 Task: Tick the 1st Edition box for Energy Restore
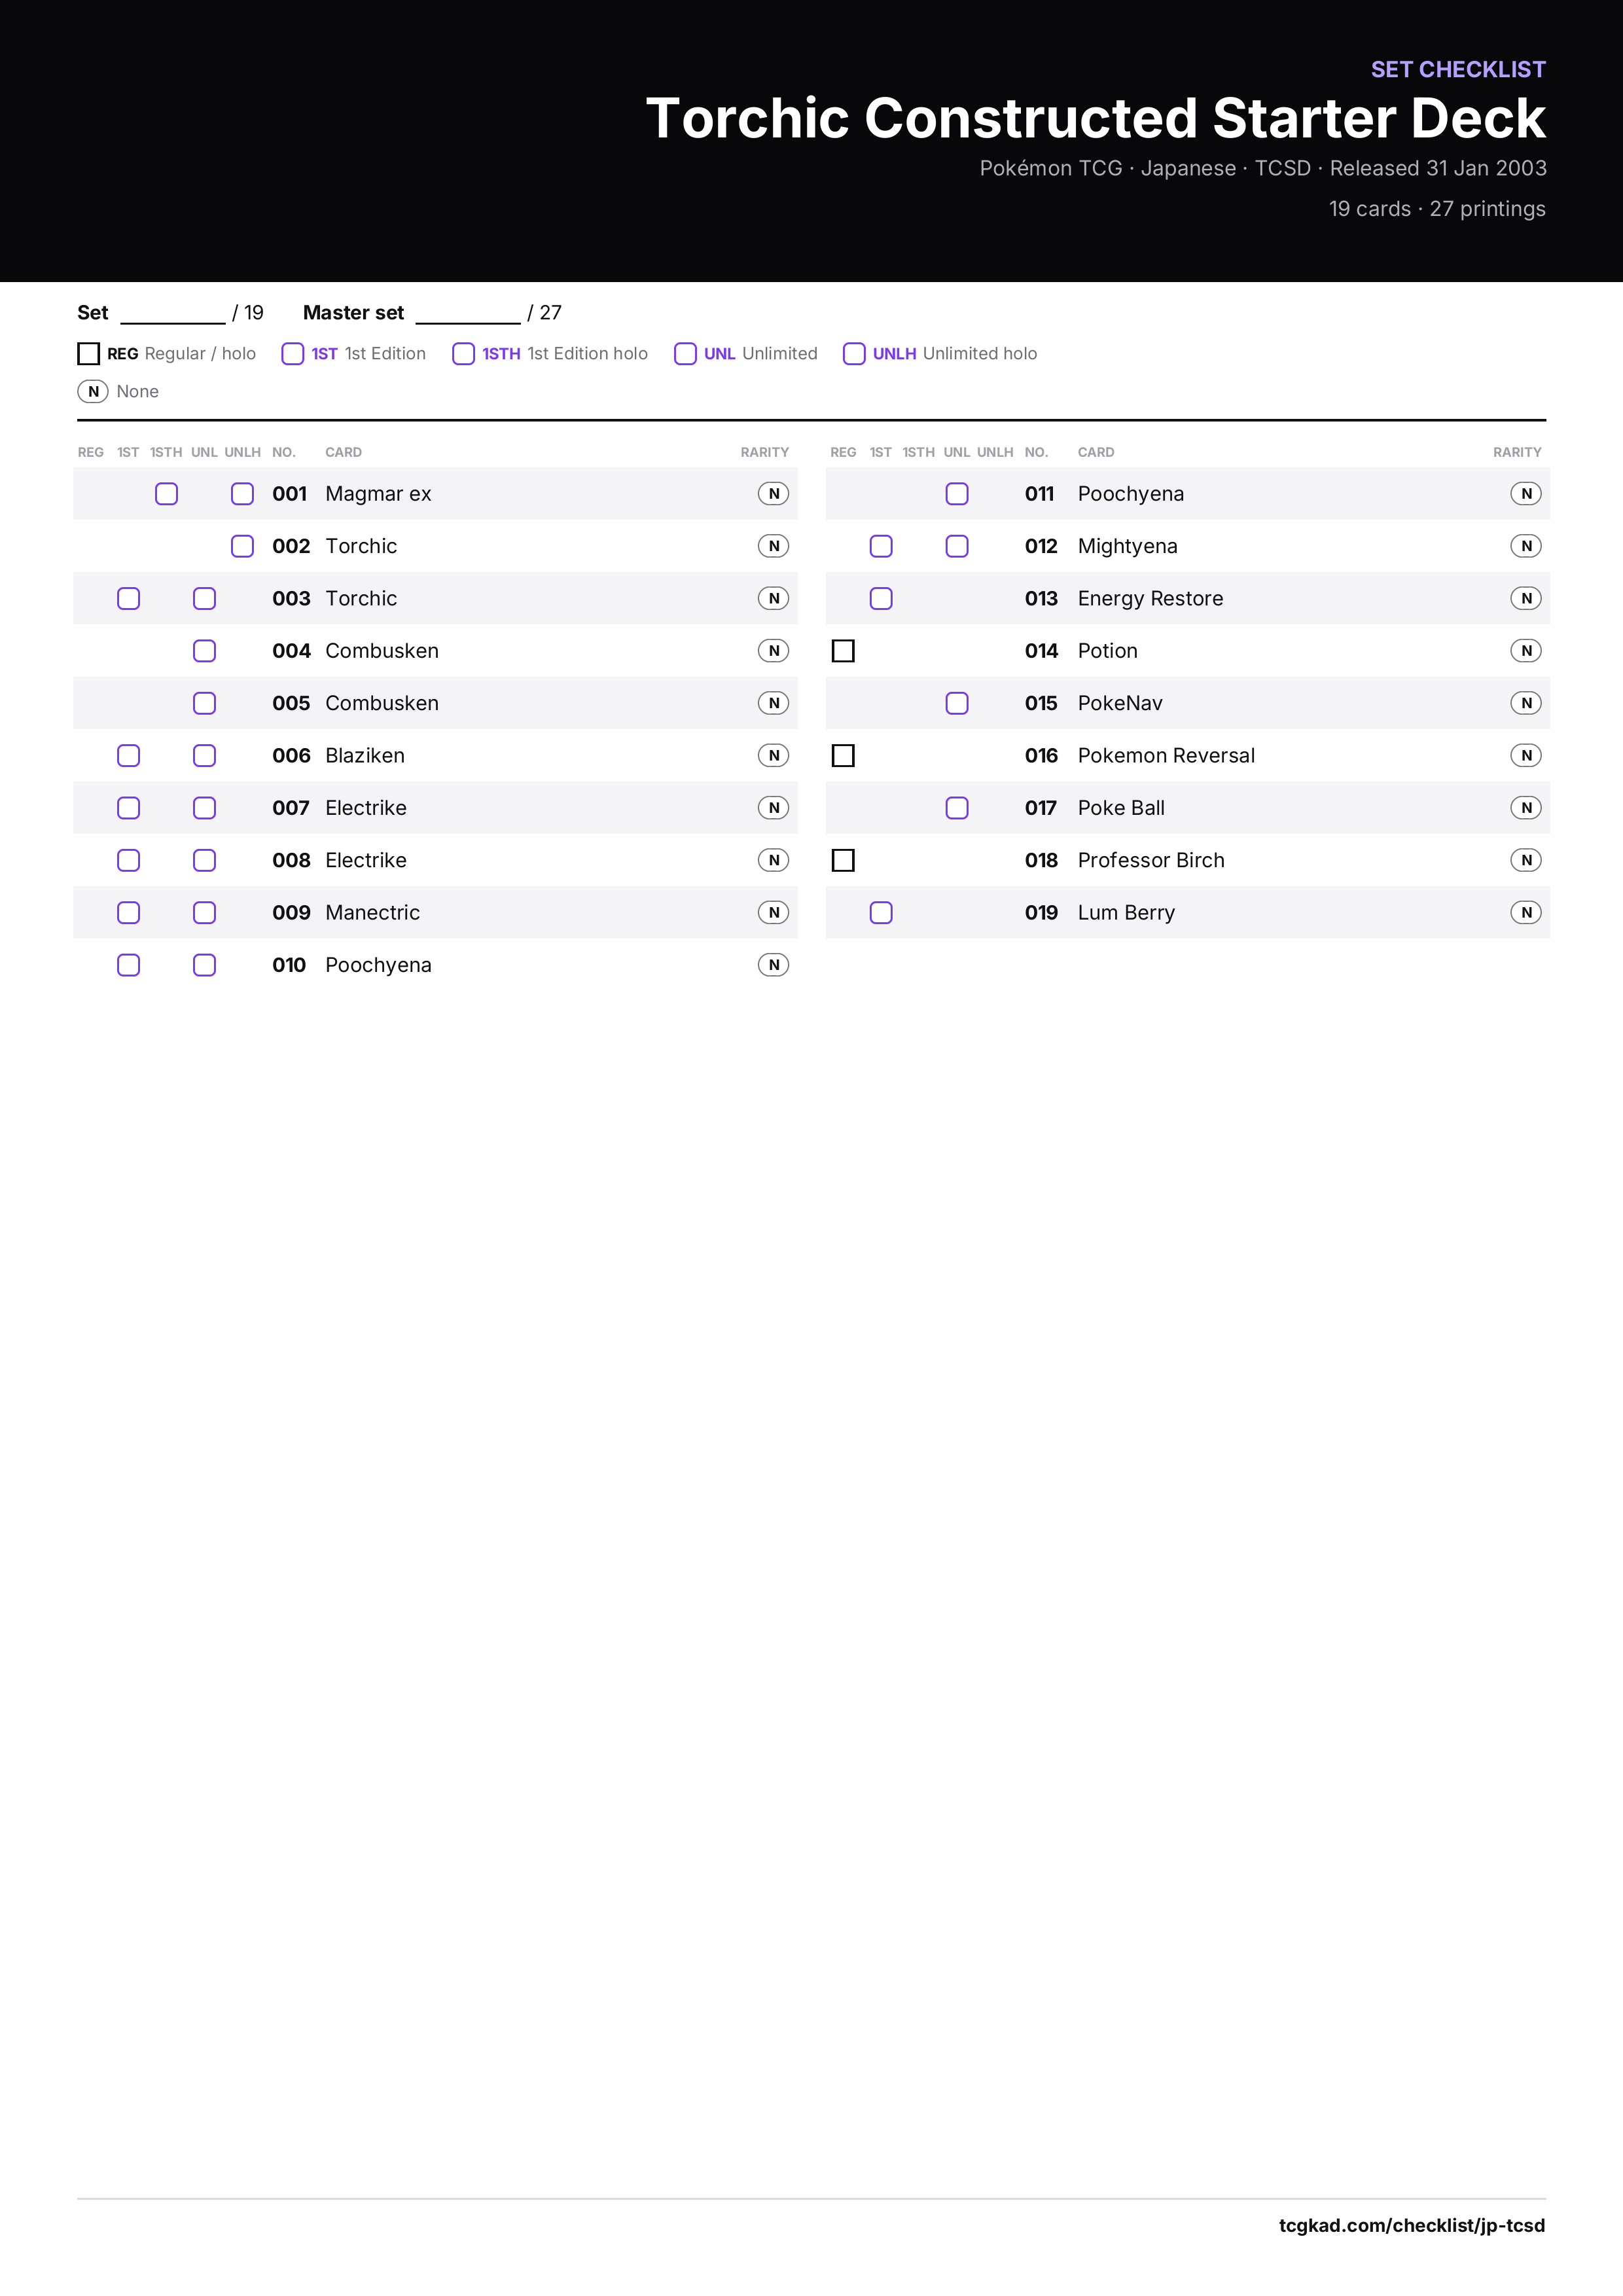(x=881, y=598)
